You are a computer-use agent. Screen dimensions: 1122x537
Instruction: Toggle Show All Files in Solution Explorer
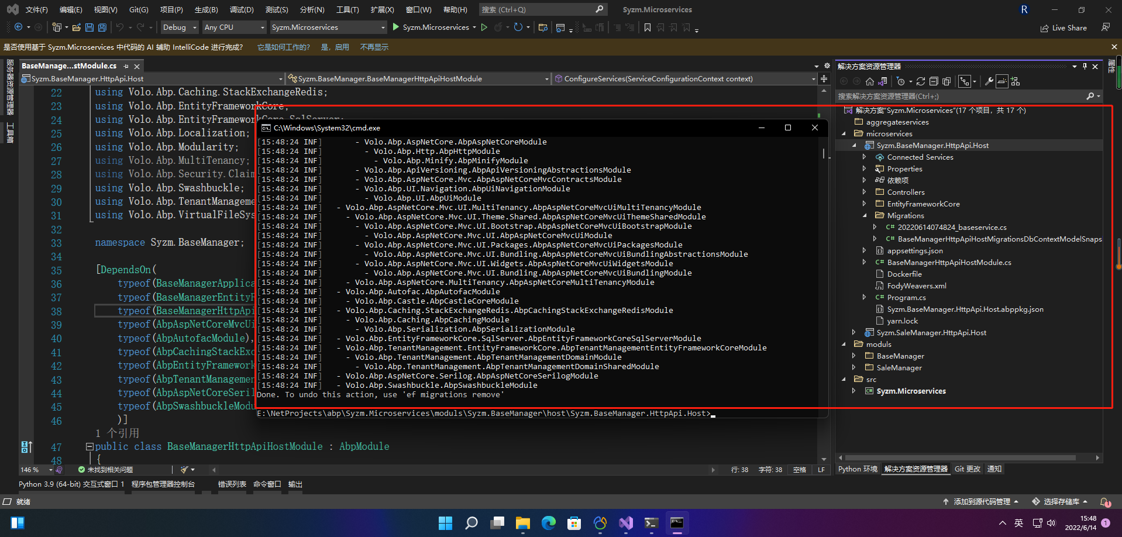947,81
